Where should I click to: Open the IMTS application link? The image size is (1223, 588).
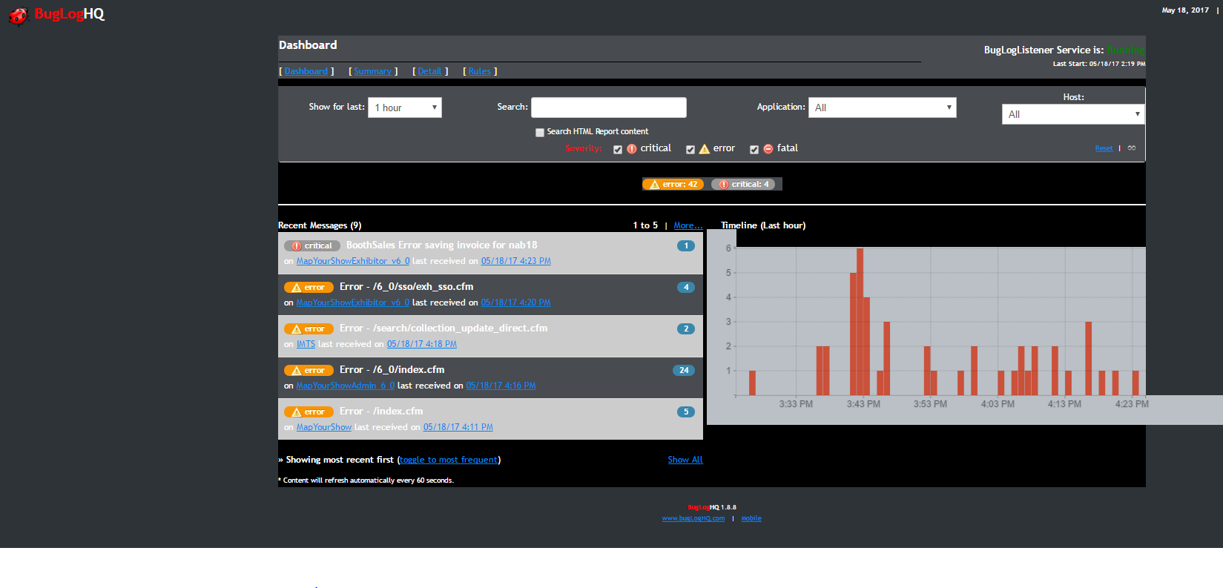(x=306, y=344)
